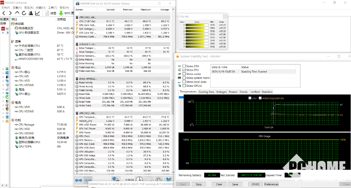Refresh the AIDA64 sensor page
This screenshot has height=188, width=351.
coord(24,13)
